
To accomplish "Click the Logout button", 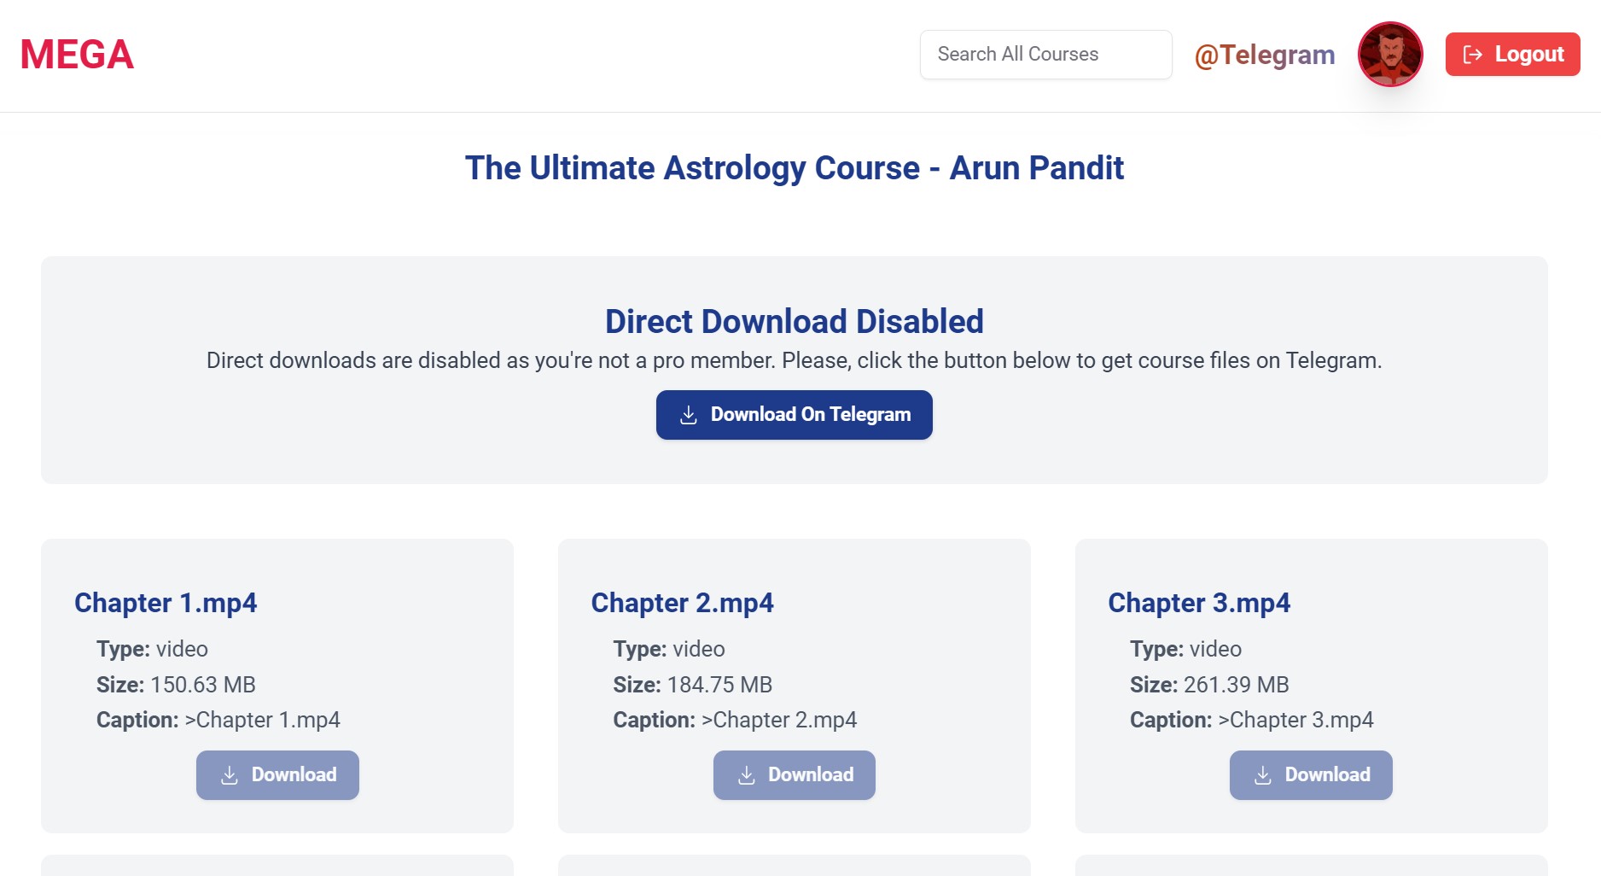I will pos(1512,55).
